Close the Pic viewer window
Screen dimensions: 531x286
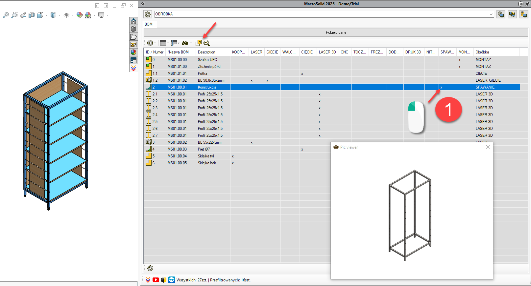(488, 147)
